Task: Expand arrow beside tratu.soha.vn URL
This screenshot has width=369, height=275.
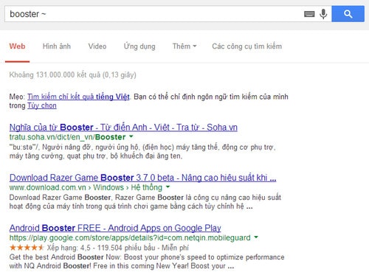Action: tap(131, 136)
